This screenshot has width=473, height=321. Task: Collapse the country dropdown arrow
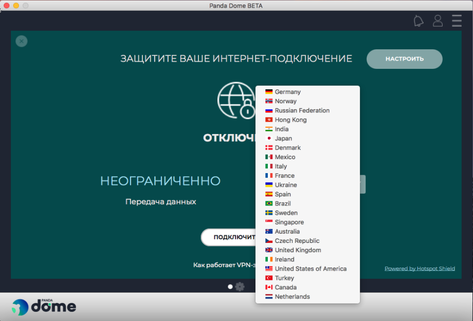[x=362, y=184]
